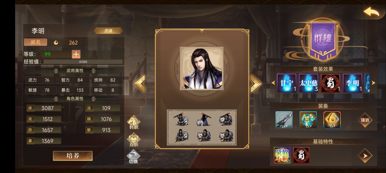The height and width of the screenshot is (173, 386).
Task: Click the 经验值 experience progress bar
Action: pyautogui.click(x=83, y=62)
